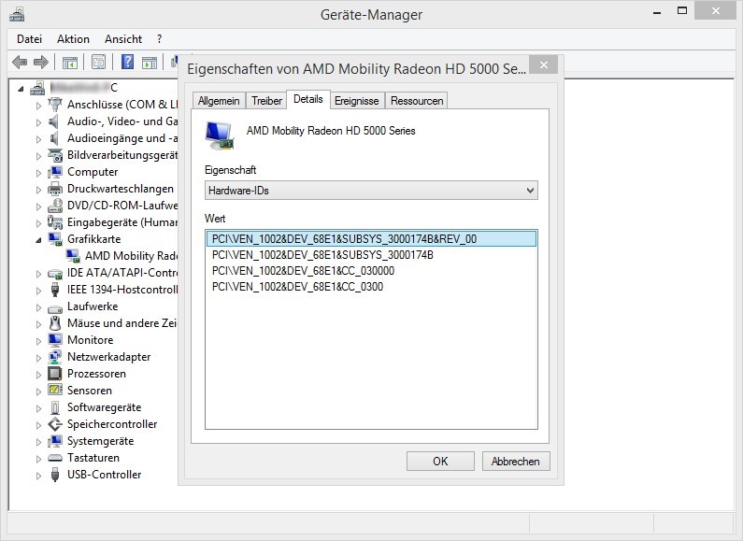Expand the Audioeingänge category arrow

click(x=38, y=139)
